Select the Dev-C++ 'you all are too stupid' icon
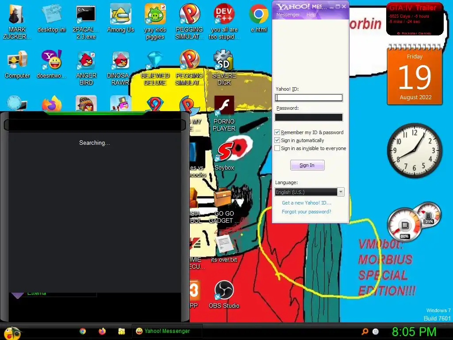This screenshot has width=453, height=340. pyautogui.click(x=224, y=21)
